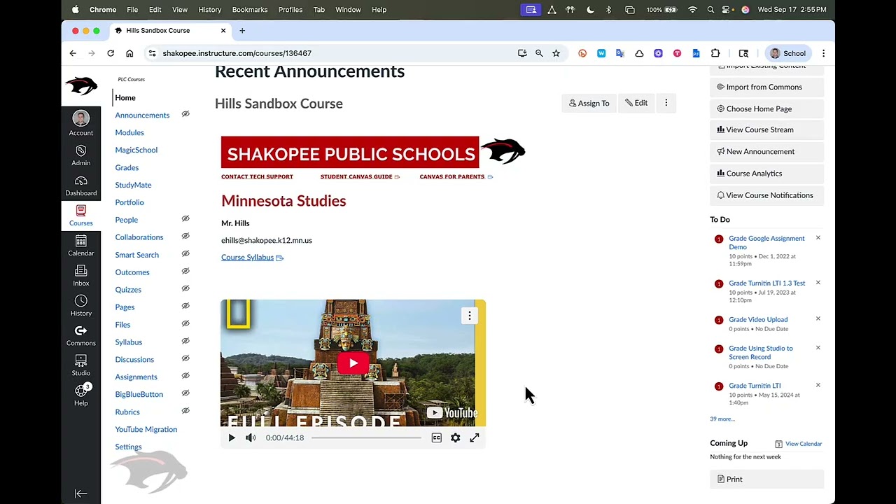896x504 pixels.
Task: Open the Settings course nav link
Action: [128, 447]
